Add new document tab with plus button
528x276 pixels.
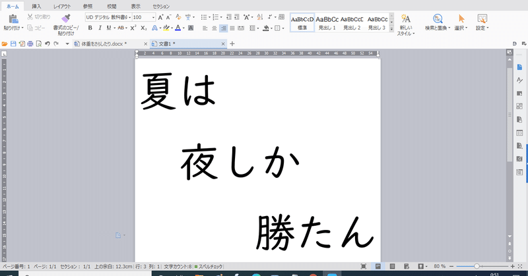pos(232,43)
